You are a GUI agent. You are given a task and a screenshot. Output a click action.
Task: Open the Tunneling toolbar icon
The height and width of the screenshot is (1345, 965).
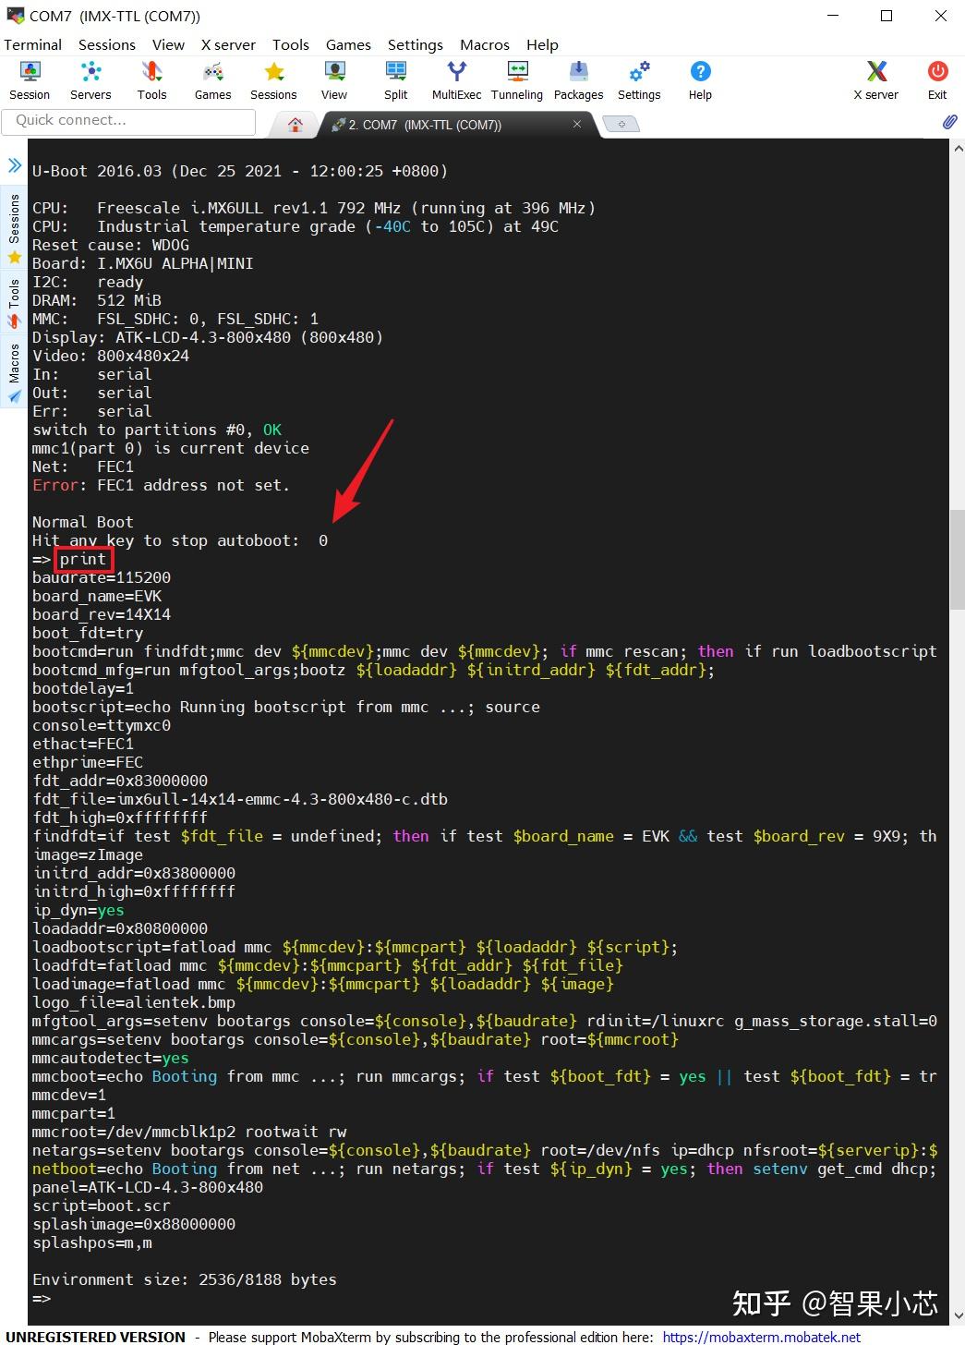517,80
